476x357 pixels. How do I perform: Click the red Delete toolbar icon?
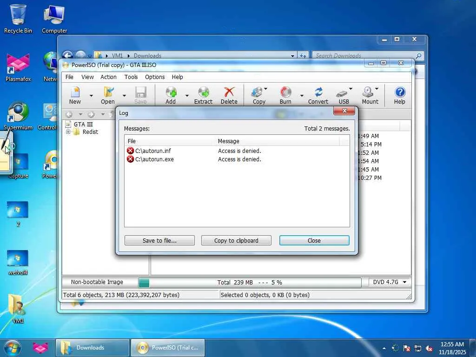point(229,95)
